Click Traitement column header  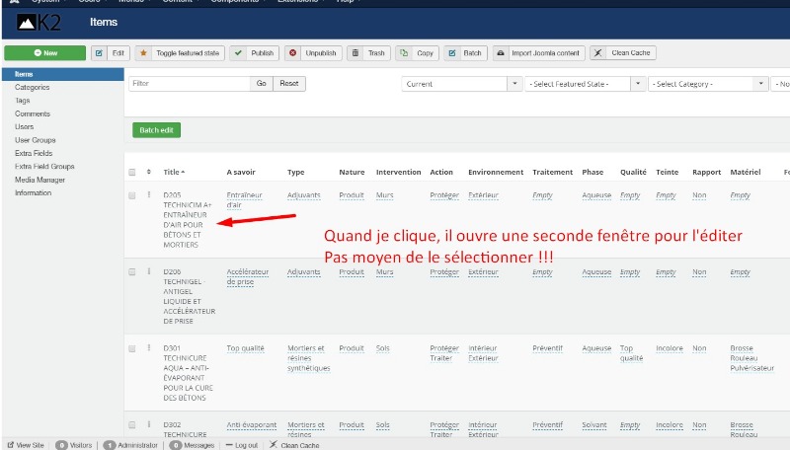[x=552, y=172]
